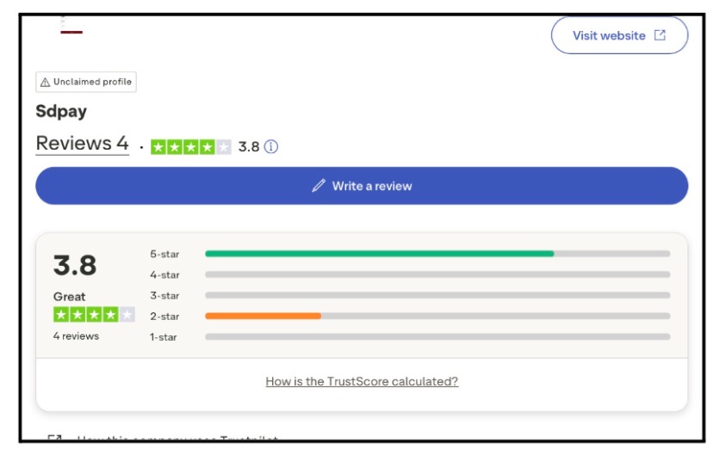Click the star rating under Great label
The width and height of the screenshot is (720, 449).
94,315
